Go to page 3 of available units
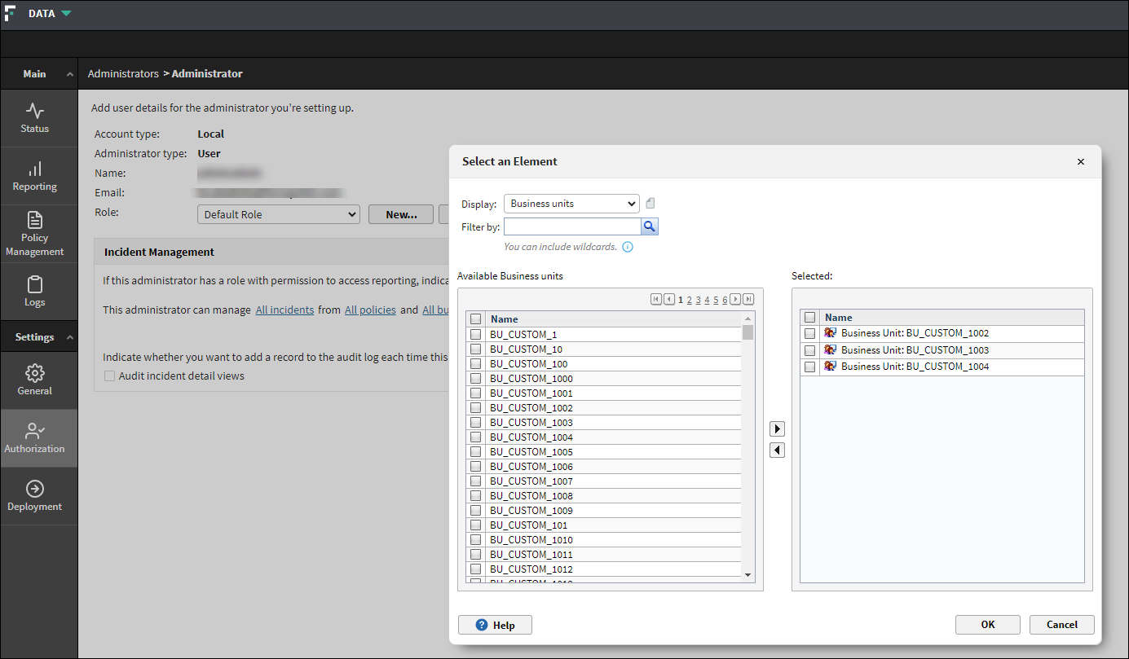1129x659 pixels. click(x=699, y=300)
